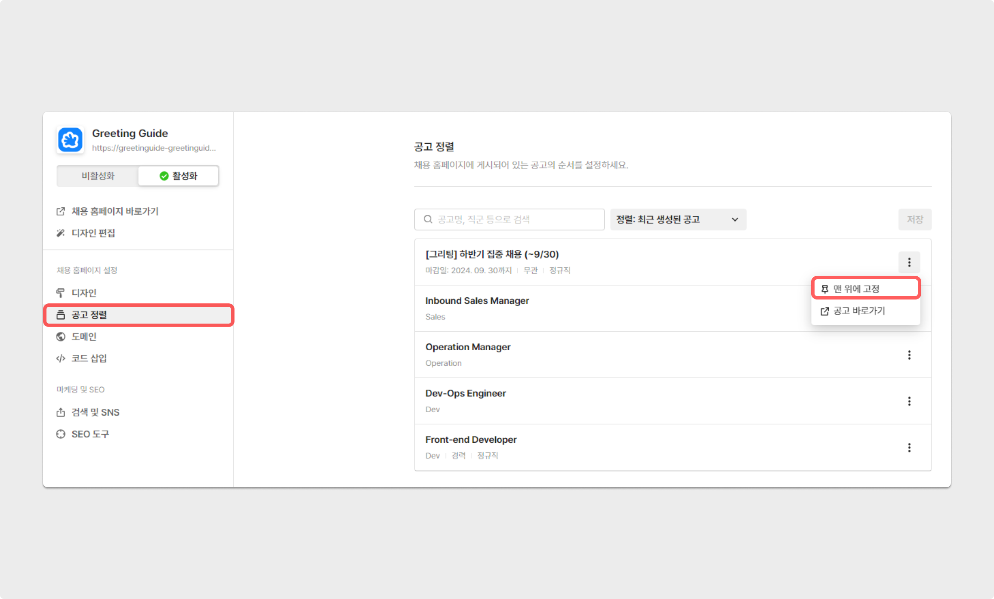This screenshot has height=599, width=994.
Task: Click kebab menu of 하반기 집중 채용 posting
Action: (x=909, y=262)
